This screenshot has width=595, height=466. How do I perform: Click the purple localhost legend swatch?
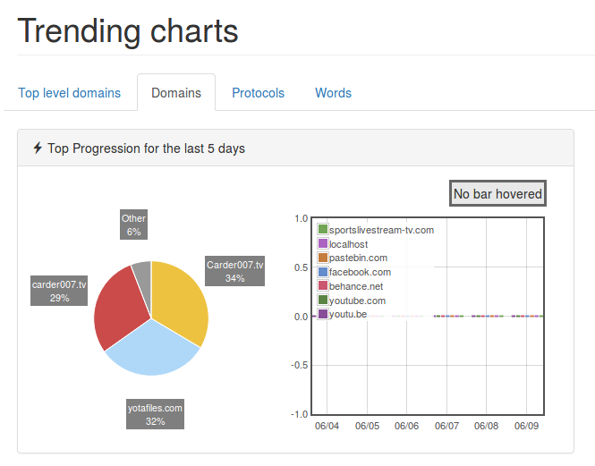(x=323, y=244)
